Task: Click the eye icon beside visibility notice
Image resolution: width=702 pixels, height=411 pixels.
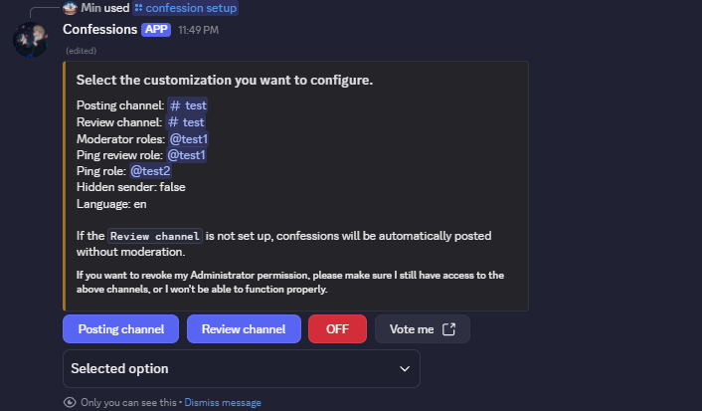Action: (69, 403)
